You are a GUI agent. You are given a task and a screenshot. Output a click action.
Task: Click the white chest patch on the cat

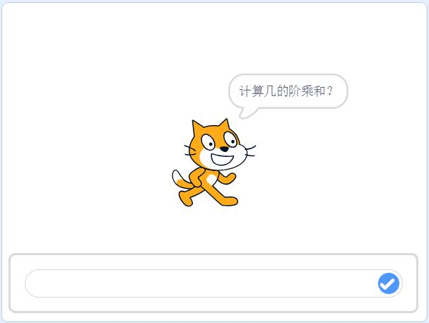click(212, 180)
